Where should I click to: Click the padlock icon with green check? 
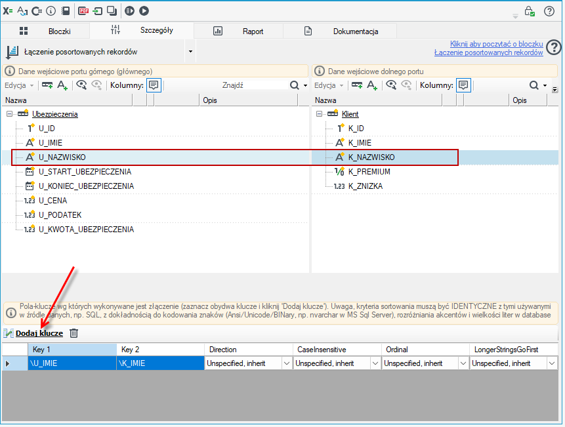530,11
